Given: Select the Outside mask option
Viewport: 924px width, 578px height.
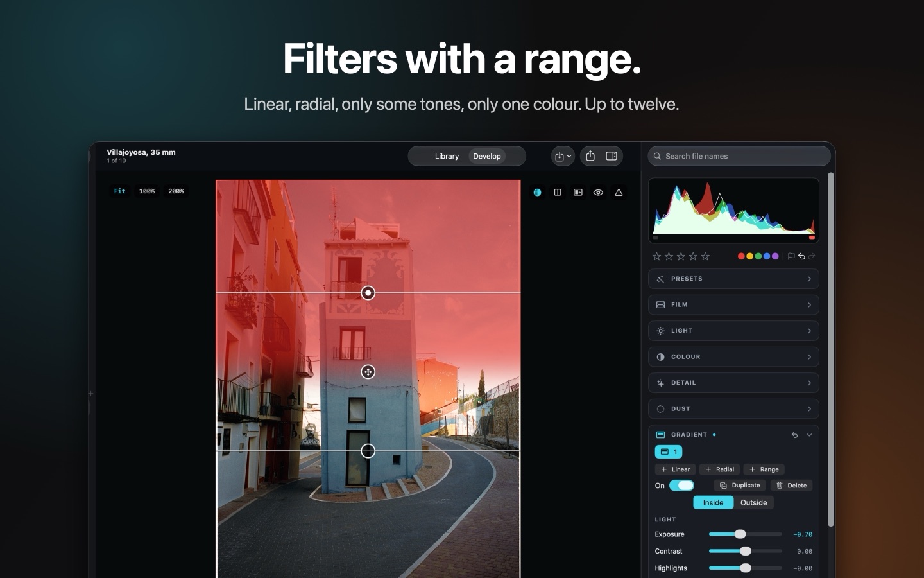Looking at the screenshot, I should tap(753, 503).
